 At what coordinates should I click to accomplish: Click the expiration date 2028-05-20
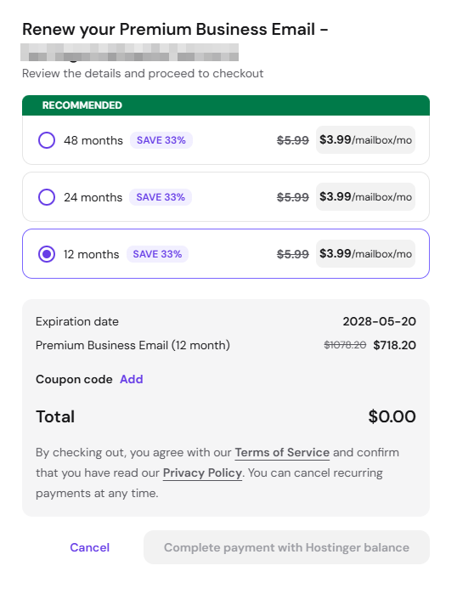[x=380, y=321]
